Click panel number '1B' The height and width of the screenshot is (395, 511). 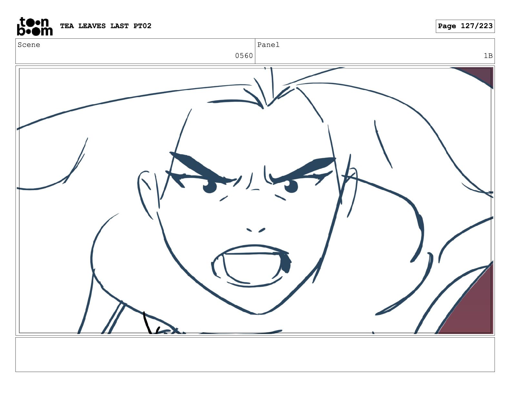488,56
